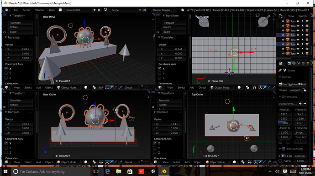Add a new scene next to Scene field
315x176 pixels.
click(140, 10)
